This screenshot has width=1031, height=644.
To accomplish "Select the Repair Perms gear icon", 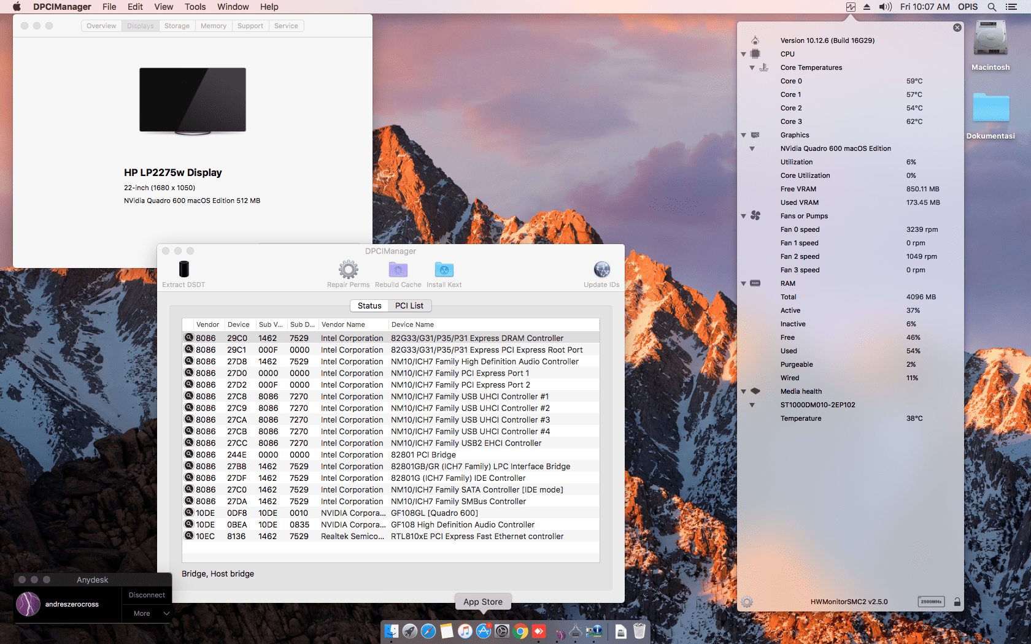I will [348, 269].
